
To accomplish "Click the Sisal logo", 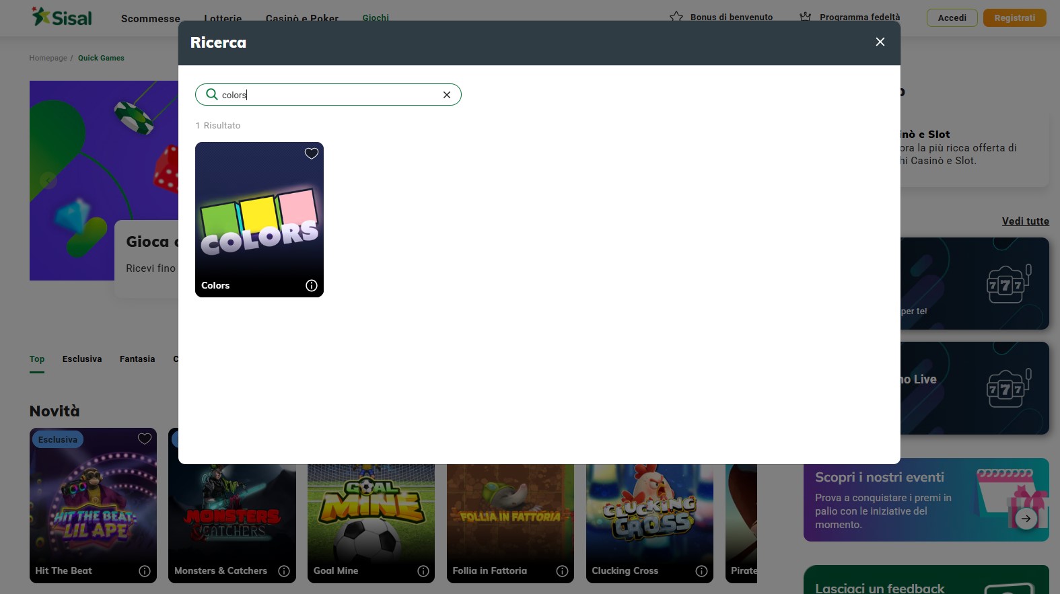I will click(x=62, y=17).
